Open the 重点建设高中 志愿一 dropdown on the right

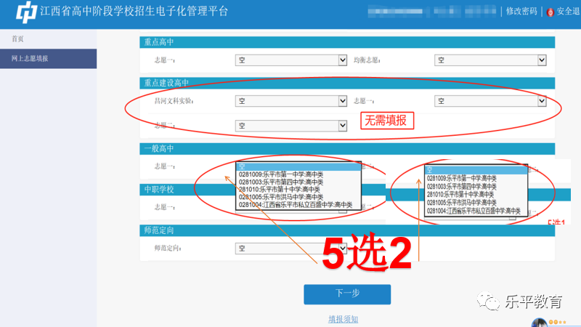490,101
